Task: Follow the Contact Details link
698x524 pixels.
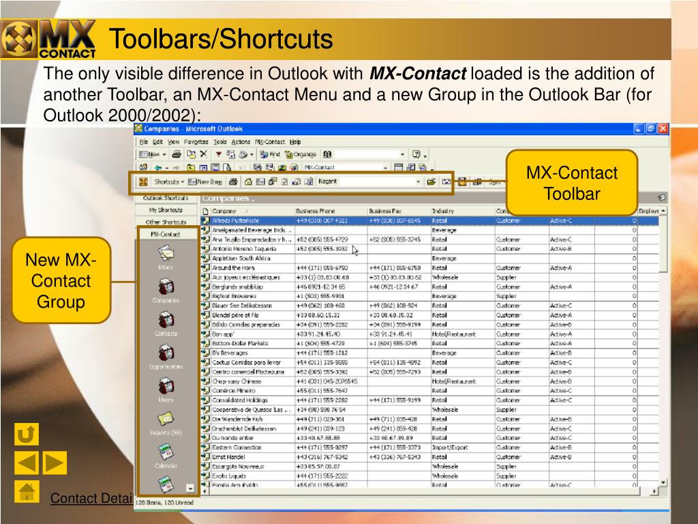Action: [91, 498]
